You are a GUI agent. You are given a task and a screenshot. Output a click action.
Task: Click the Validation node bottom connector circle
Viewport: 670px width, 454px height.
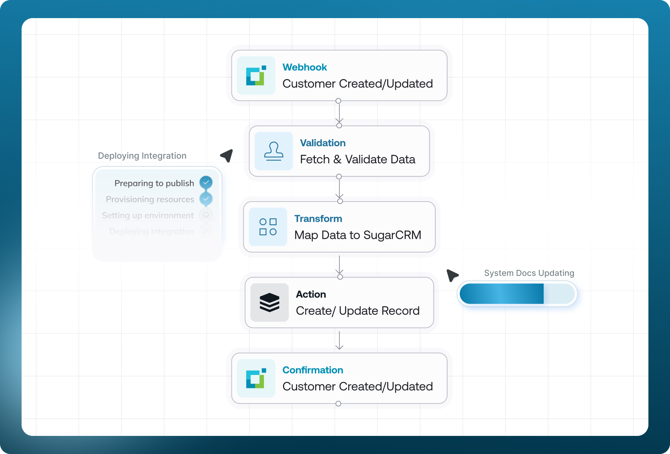[x=339, y=177]
